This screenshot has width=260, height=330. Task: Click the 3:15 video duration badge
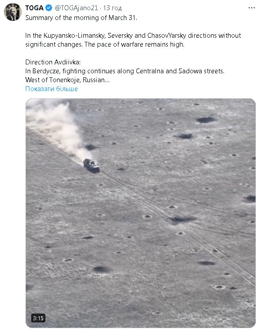tap(38, 318)
